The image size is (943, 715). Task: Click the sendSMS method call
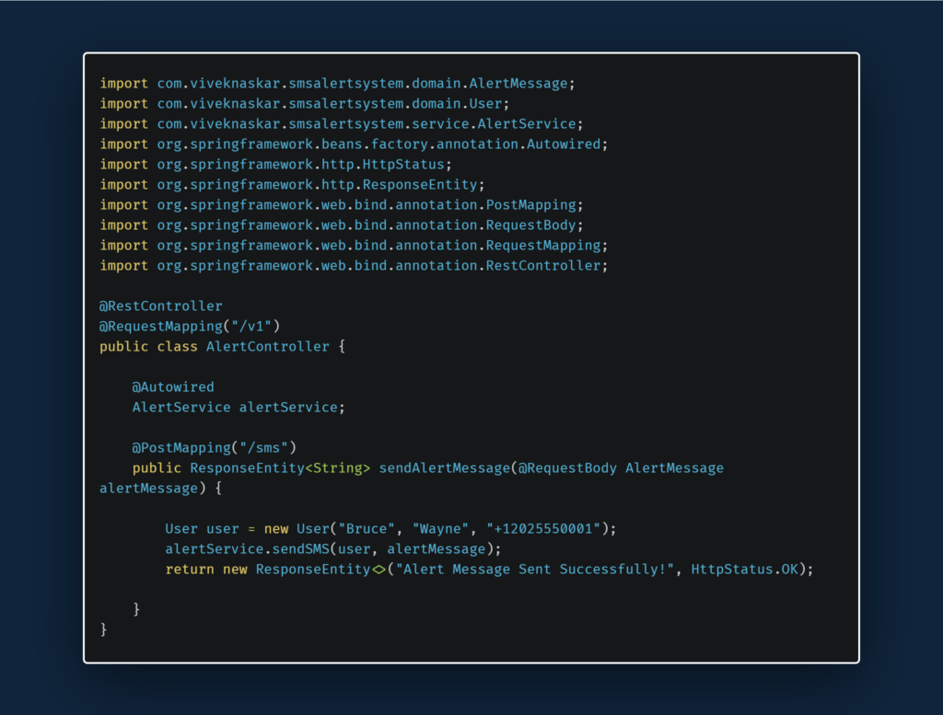tap(301, 549)
